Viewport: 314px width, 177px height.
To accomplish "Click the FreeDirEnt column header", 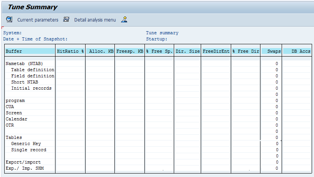I will tap(216, 51).
